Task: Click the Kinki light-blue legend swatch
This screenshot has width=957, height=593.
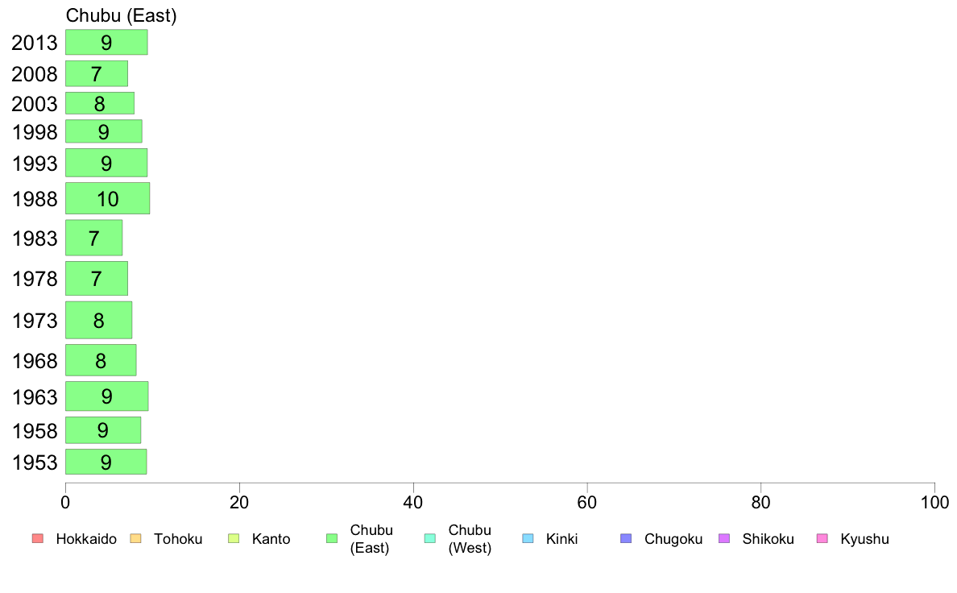Action: [x=528, y=539]
